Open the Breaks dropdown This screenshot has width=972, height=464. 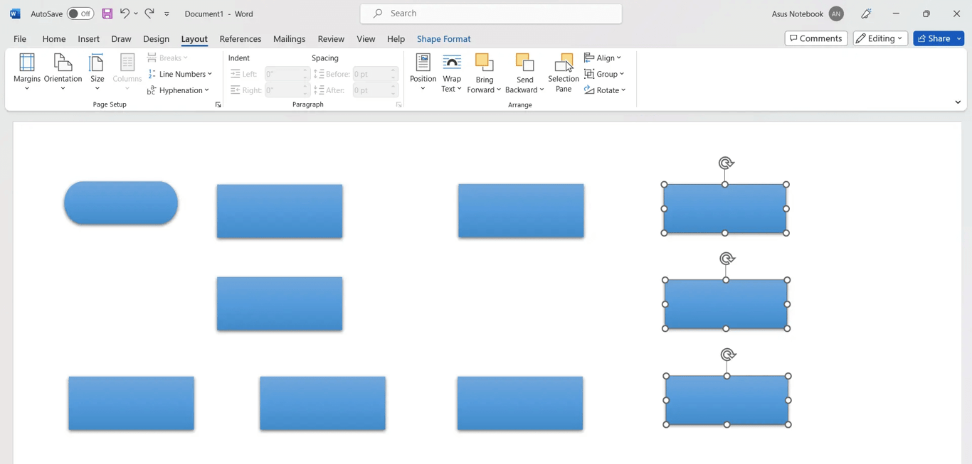tap(168, 58)
